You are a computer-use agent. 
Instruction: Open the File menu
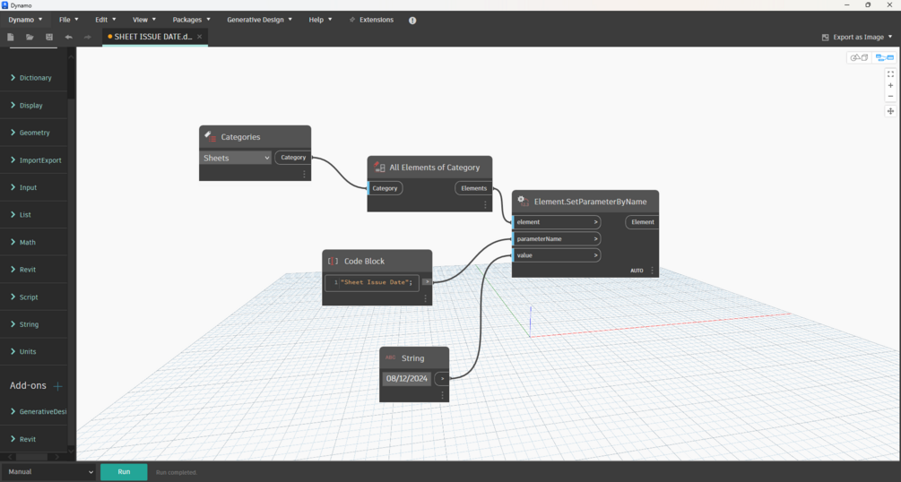[x=68, y=20]
